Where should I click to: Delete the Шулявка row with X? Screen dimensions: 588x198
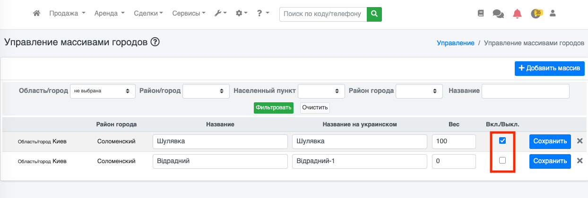[580, 141]
